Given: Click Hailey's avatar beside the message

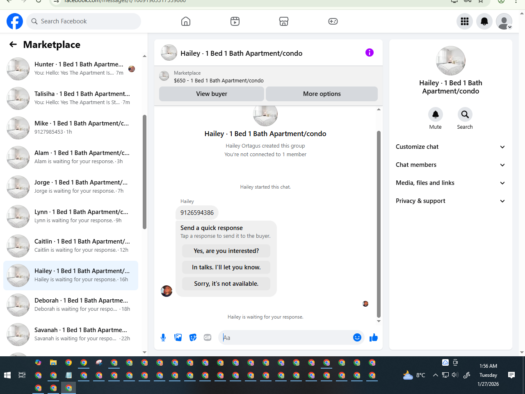Looking at the screenshot, I should tap(167, 291).
